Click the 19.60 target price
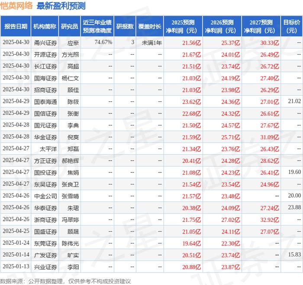The image size is (303, 285). point(294,172)
